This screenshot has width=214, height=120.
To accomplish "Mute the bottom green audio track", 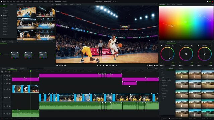I will coord(7,114).
